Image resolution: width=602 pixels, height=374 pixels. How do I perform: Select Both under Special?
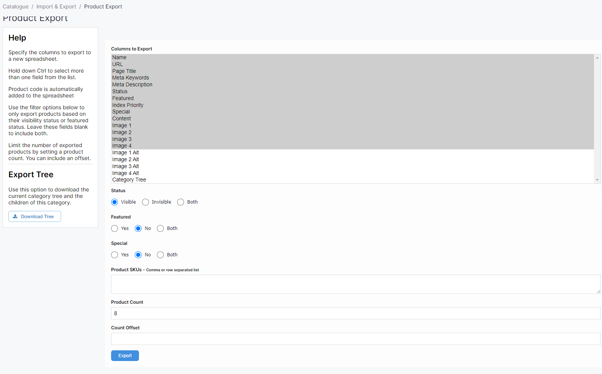[x=160, y=255]
